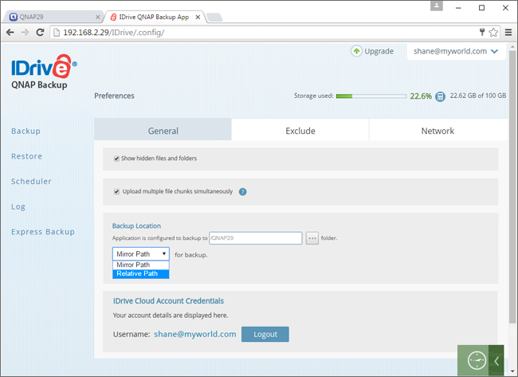Reload the page with the refresh icon

(x=40, y=33)
